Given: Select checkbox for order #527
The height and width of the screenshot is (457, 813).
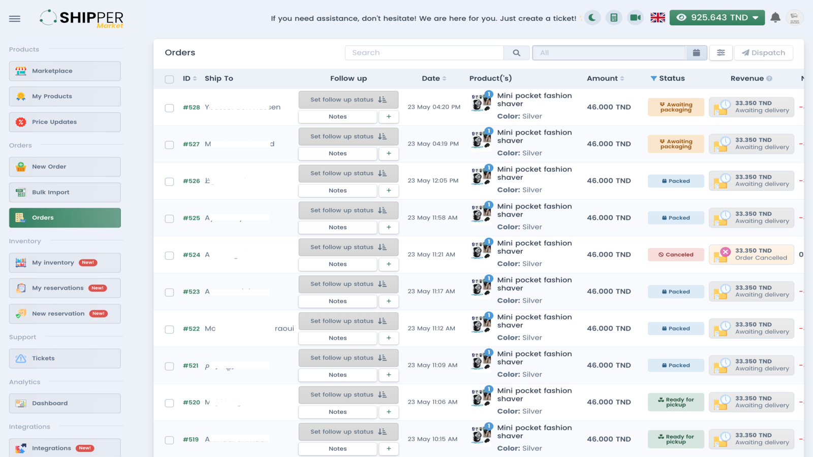Looking at the screenshot, I should tap(169, 145).
